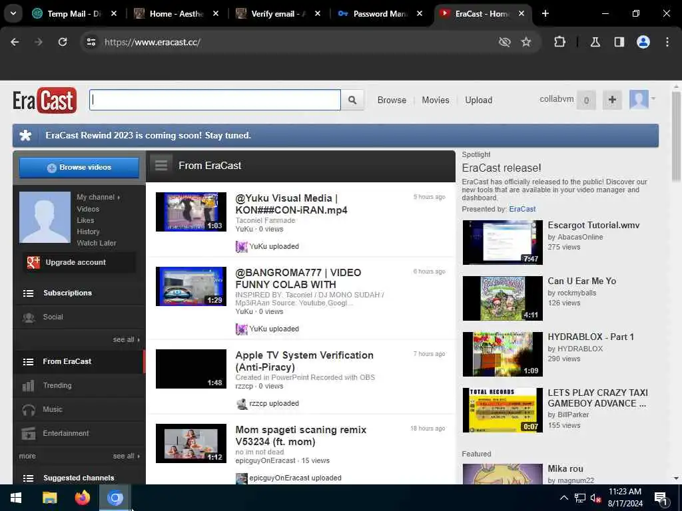Open a new browser tab
682x511 pixels.
coord(545,14)
